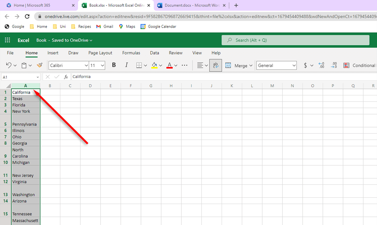Screen dimensions: 377x225
Task: Click the Search (Alt + Q) box
Action: click(x=295, y=40)
